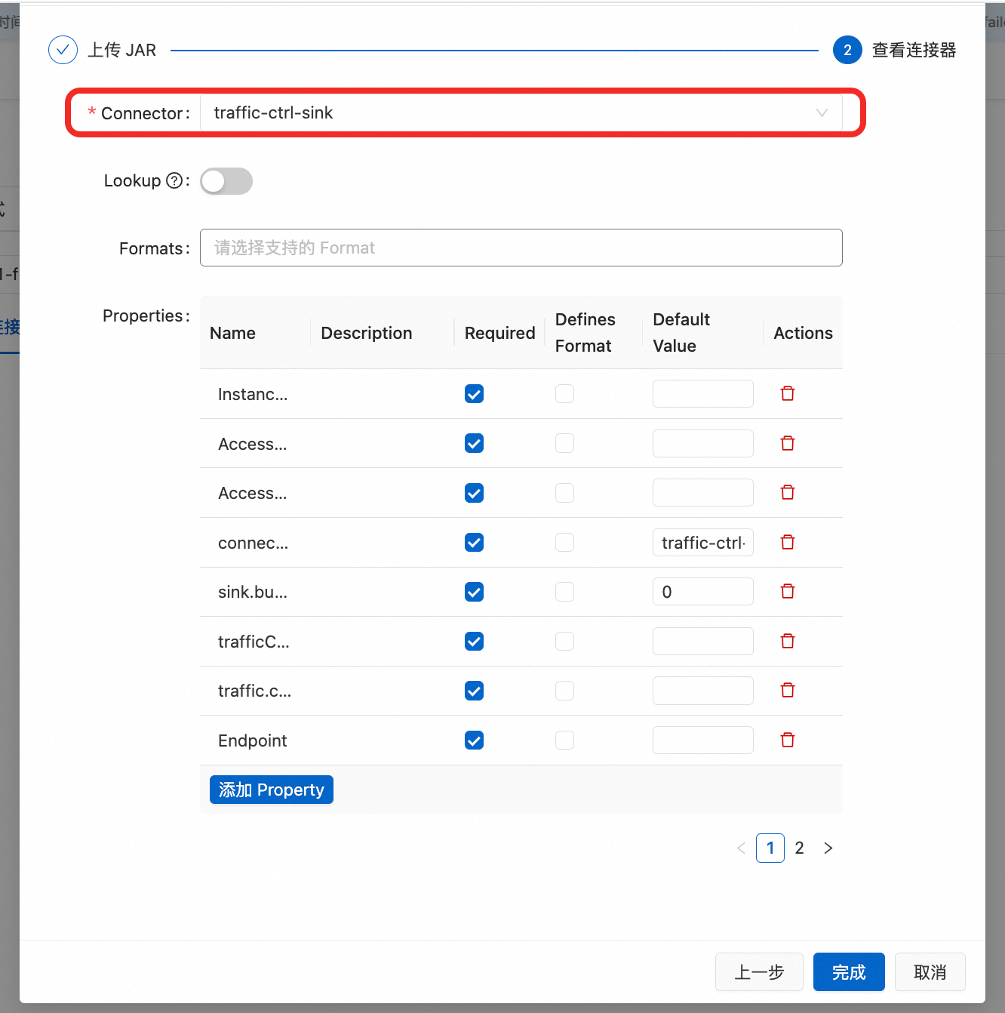
Task: Uncheck Required for Endpoint row
Action: [x=474, y=741]
